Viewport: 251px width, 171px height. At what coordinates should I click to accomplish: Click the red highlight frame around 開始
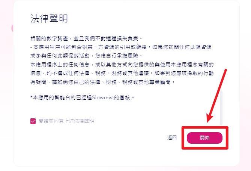click(205, 138)
